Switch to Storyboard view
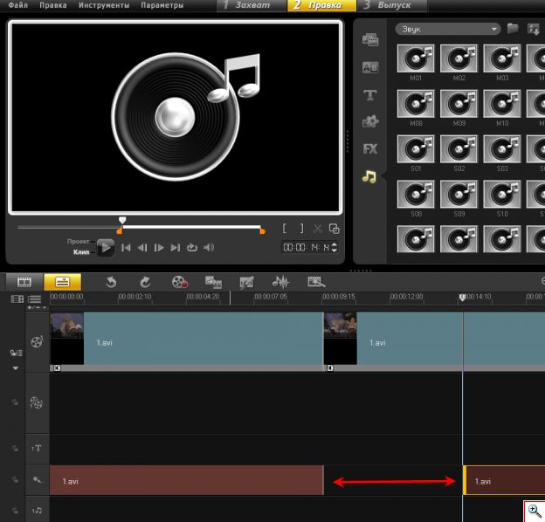The width and height of the screenshot is (545, 522). 24,281
